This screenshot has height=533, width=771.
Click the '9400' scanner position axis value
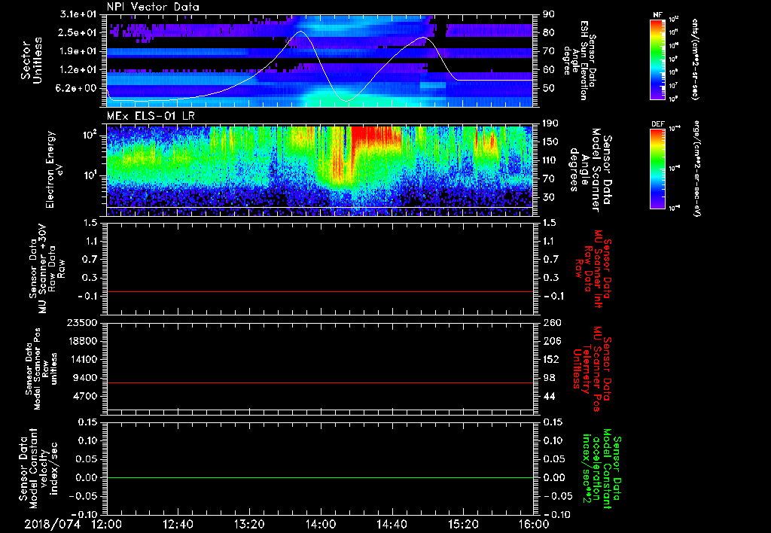tap(84, 378)
